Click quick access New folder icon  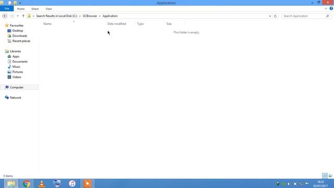coord(15,3)
